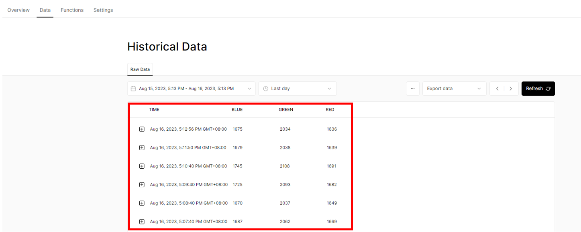Click blue value 1725
This screenshot has width=581, height=232.
(x=238, y=184)
